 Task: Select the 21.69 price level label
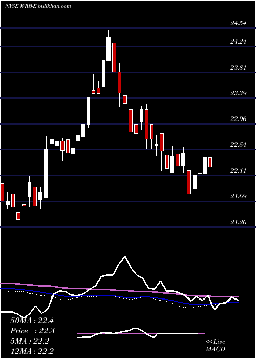(239, 196)
